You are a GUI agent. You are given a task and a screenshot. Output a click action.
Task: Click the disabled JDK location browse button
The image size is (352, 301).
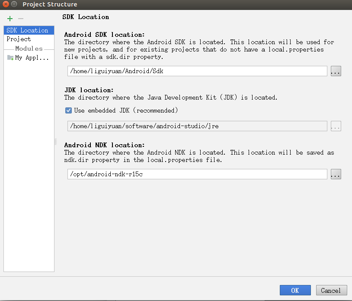click(x=336, y=126)
